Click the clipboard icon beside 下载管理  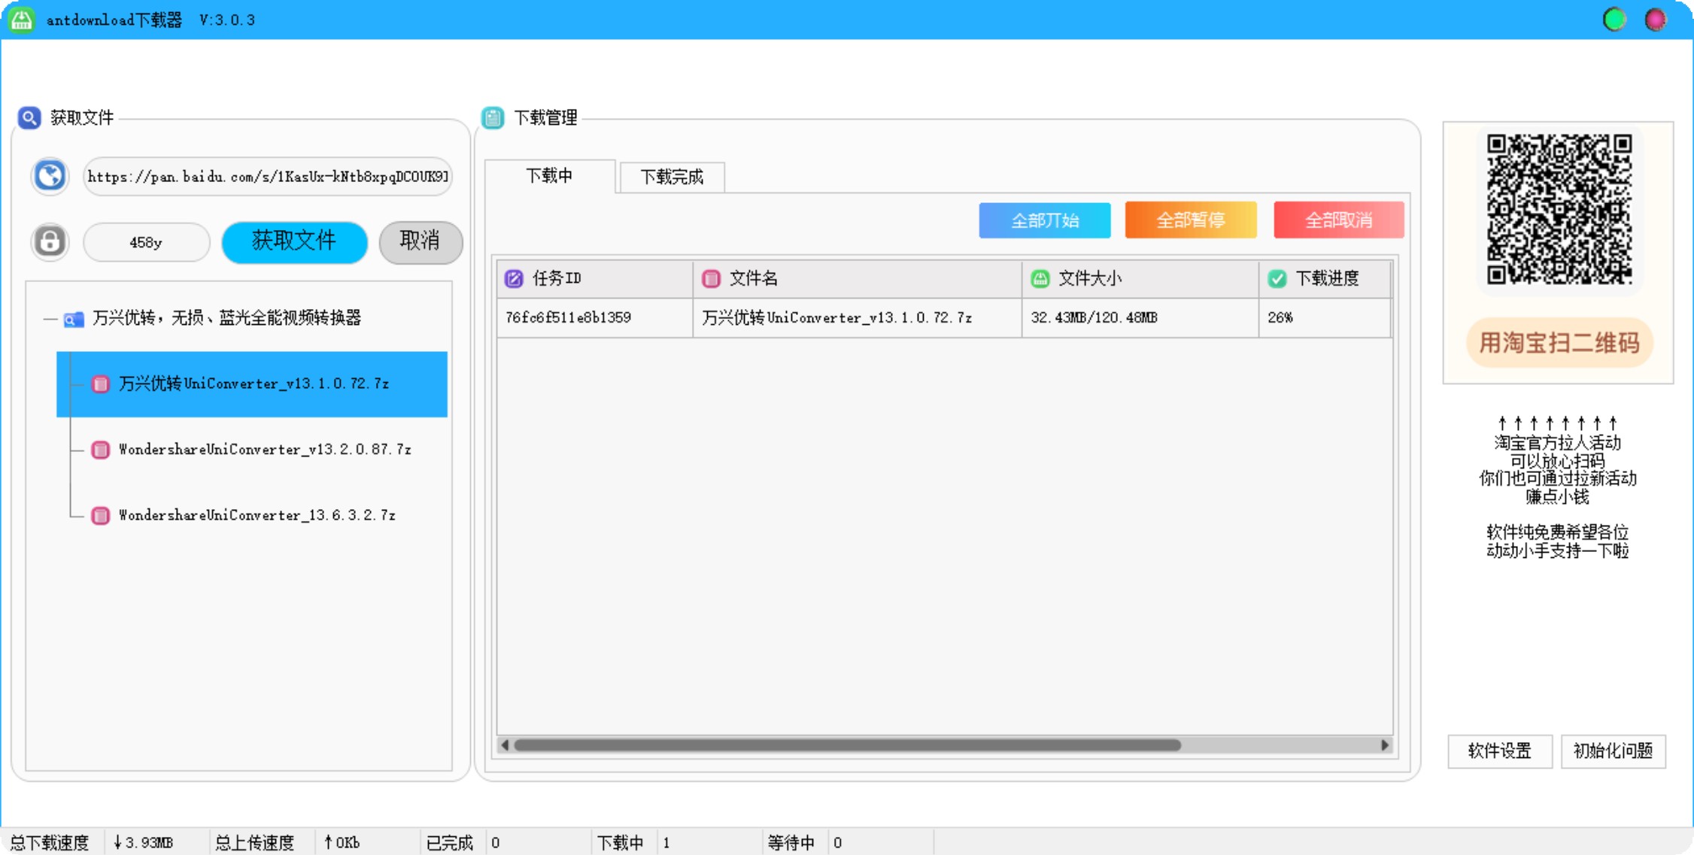(x=493, y=118)
